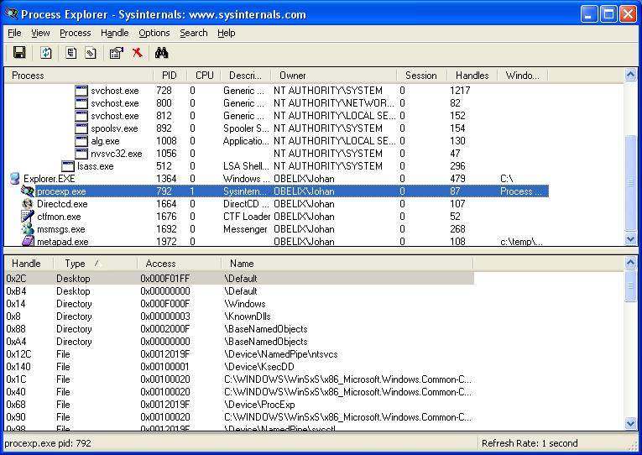642x455 pixels.
Task: Sort by the Descri... column header
Action: coord(246,76)
